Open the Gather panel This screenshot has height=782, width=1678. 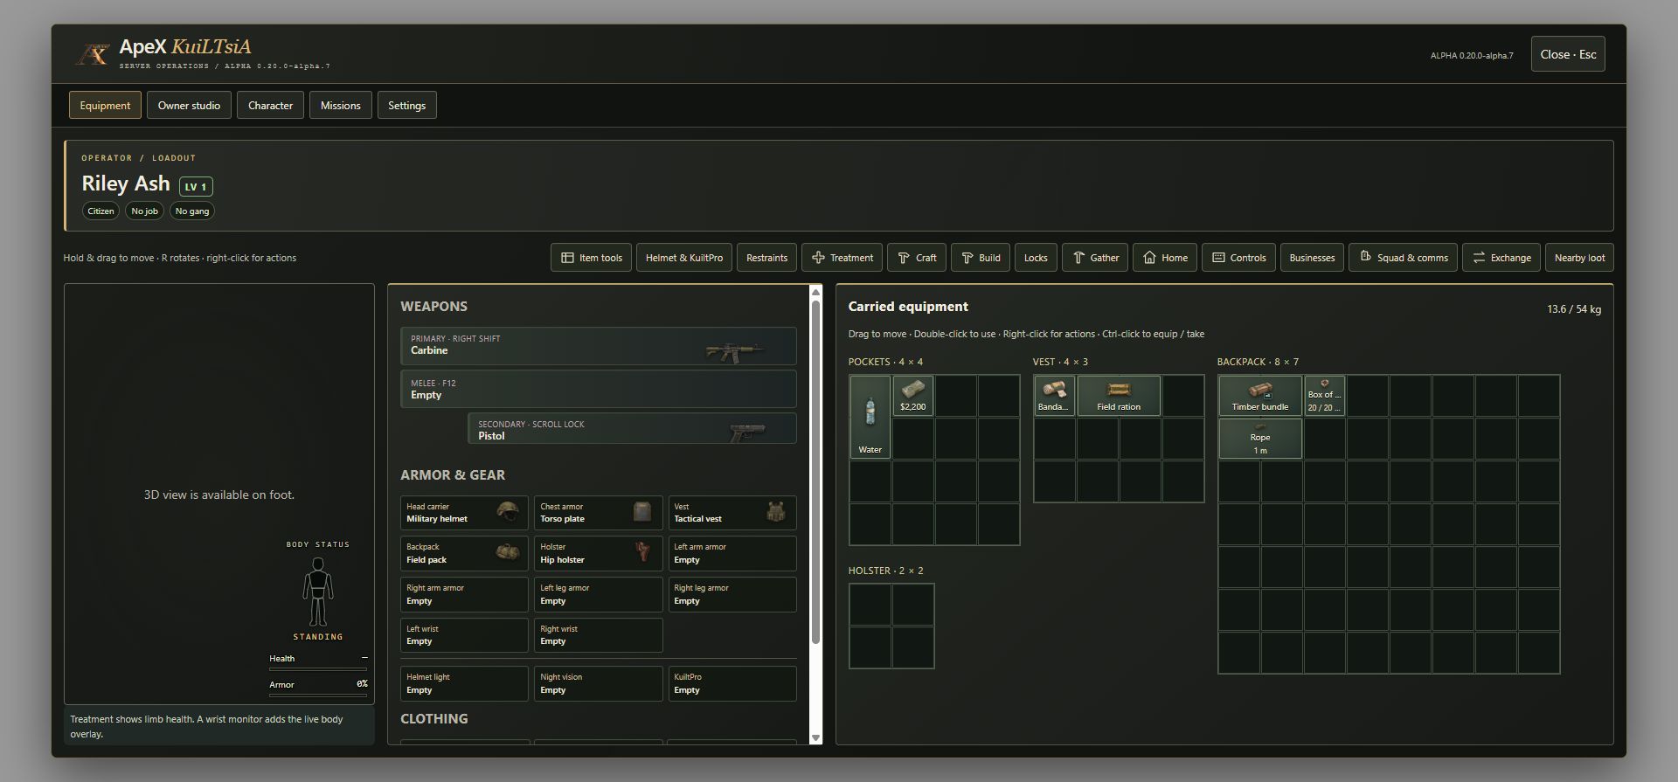click(1095, 258)
